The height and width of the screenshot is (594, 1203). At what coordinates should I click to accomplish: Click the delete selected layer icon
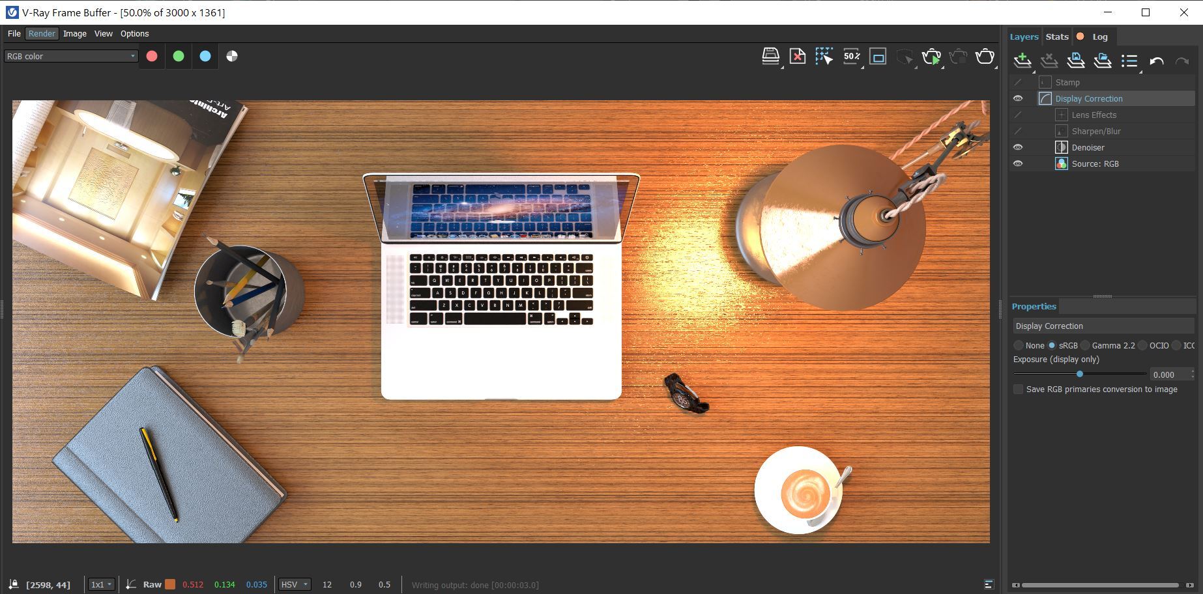click(x=1049, y=61)
